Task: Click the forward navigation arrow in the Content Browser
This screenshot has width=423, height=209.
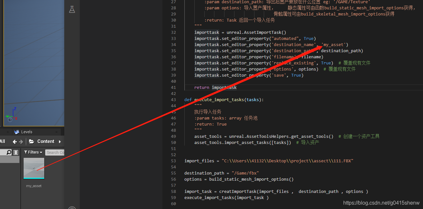Action: [21, 141]
